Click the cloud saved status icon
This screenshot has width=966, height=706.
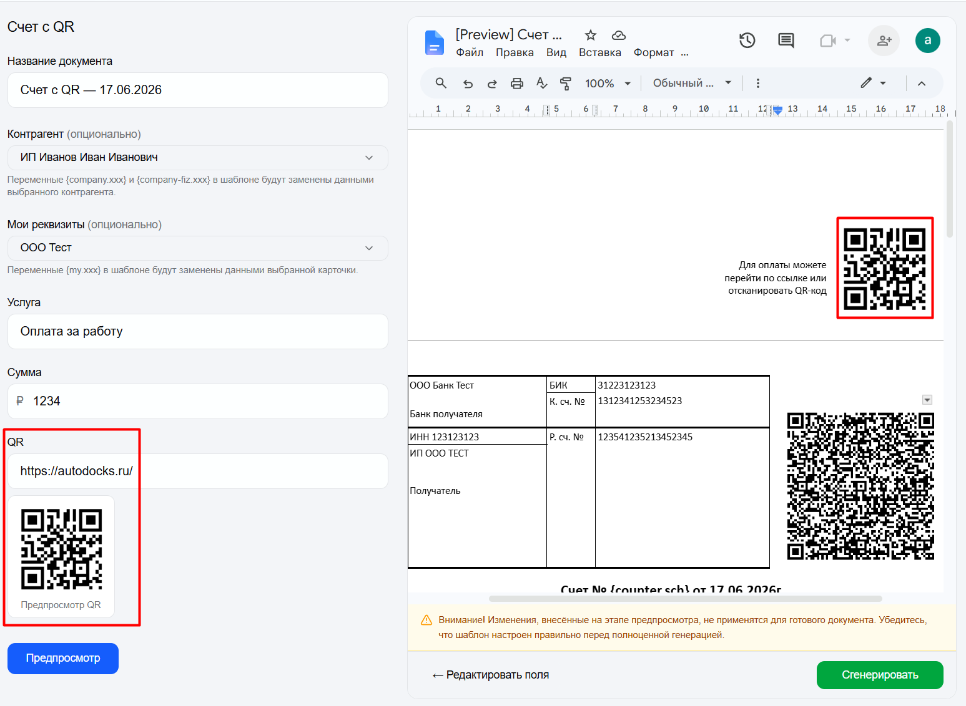click(x=619, y=35)
